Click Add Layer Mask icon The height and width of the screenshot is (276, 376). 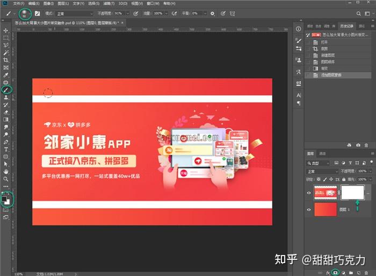[x=335, y=273]
